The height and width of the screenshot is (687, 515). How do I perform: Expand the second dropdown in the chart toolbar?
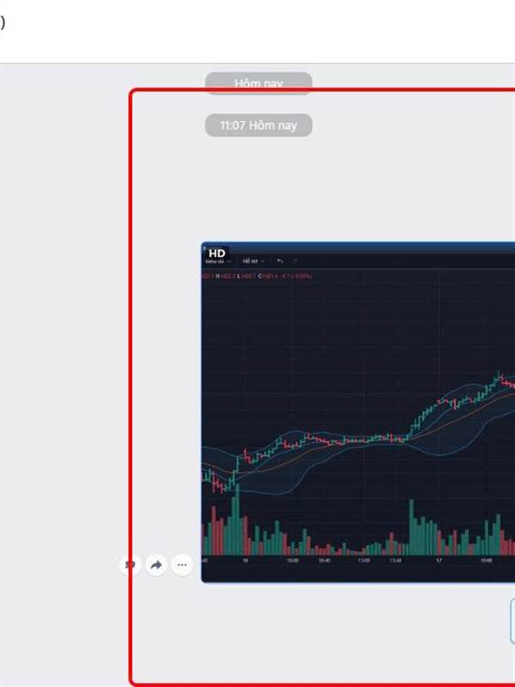(x=253, y=261)
